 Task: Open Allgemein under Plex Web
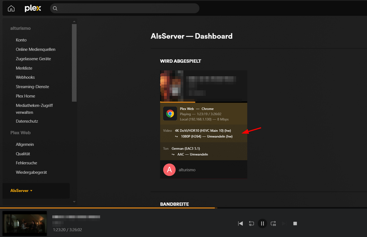tap(25, 144)
